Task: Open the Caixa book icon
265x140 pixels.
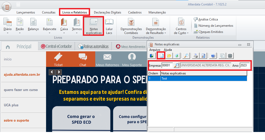Action: pyautogui.click(x=64, y=22)
